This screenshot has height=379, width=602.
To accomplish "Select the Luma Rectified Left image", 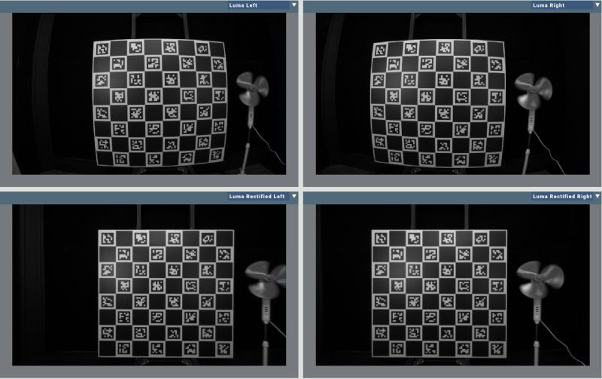I will click(149, 285).
